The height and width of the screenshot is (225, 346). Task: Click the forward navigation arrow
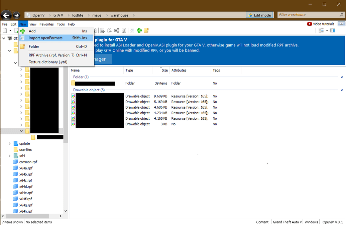pyautogui.click(x=16, y=15)
